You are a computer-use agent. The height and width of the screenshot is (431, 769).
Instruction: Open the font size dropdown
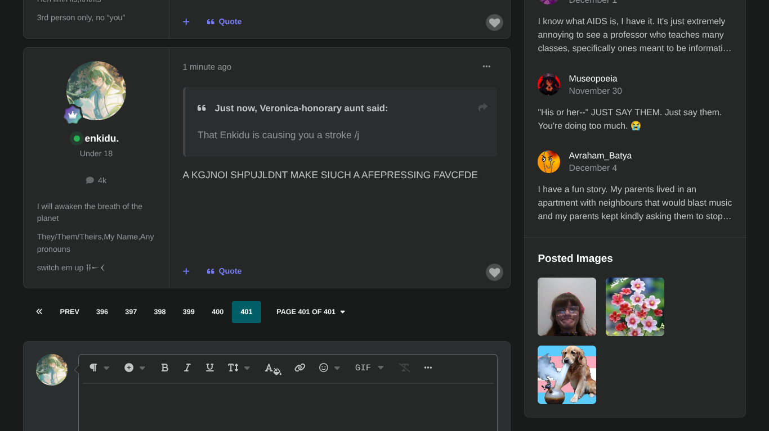coord(239,368)
